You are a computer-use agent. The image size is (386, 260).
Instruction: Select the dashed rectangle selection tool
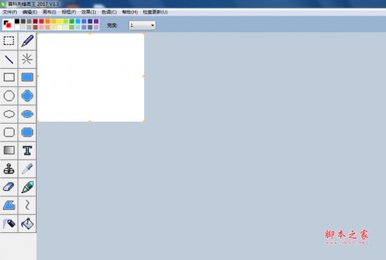tap(9, 41)
